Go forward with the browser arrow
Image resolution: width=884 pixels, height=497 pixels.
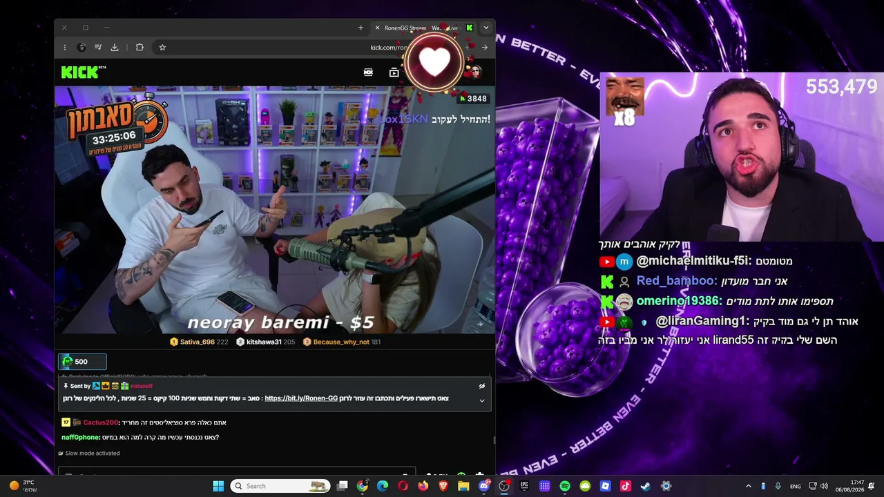click(485, 47)
